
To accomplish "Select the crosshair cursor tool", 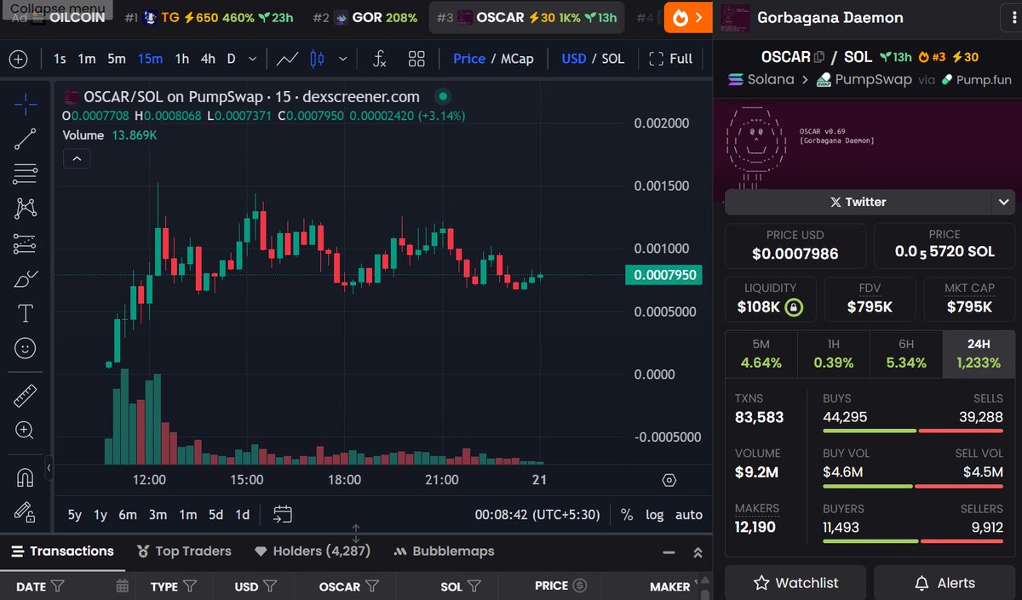I will point(26,104).
